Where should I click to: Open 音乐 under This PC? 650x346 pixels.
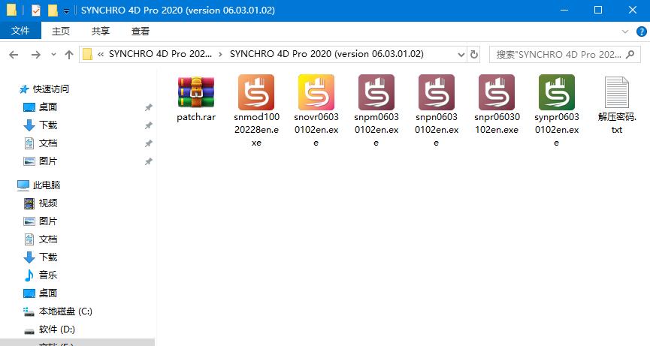click(x=47, y=275)
